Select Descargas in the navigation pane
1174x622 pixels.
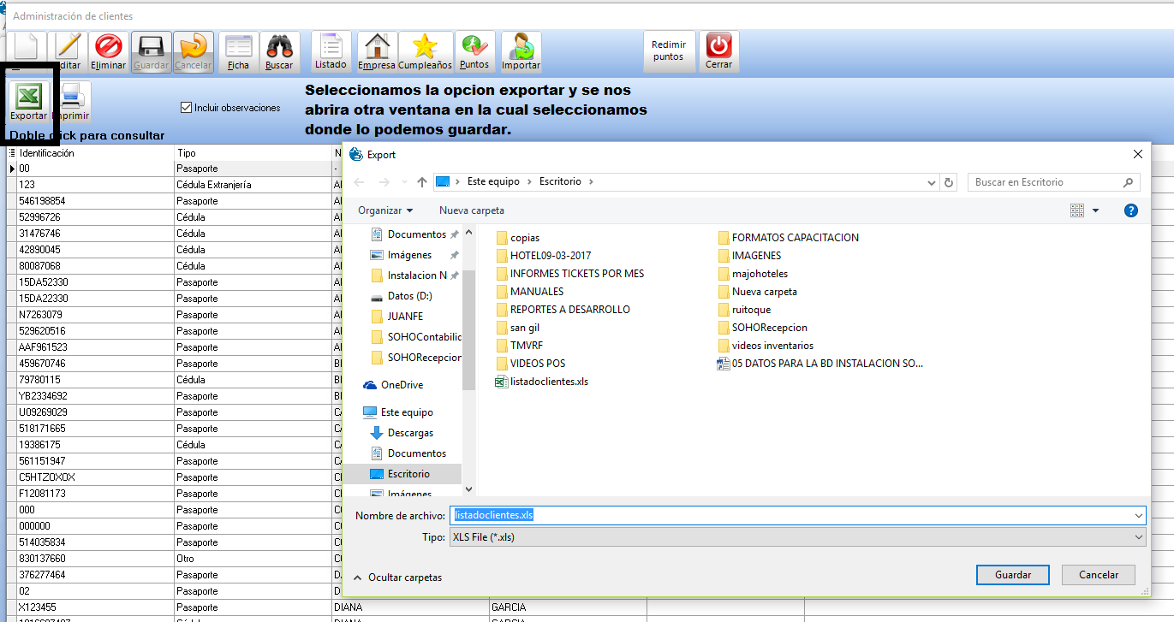coord(410,433)
